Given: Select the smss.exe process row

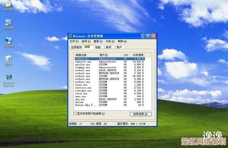Looking at the screenshot, I should (110, 96).
